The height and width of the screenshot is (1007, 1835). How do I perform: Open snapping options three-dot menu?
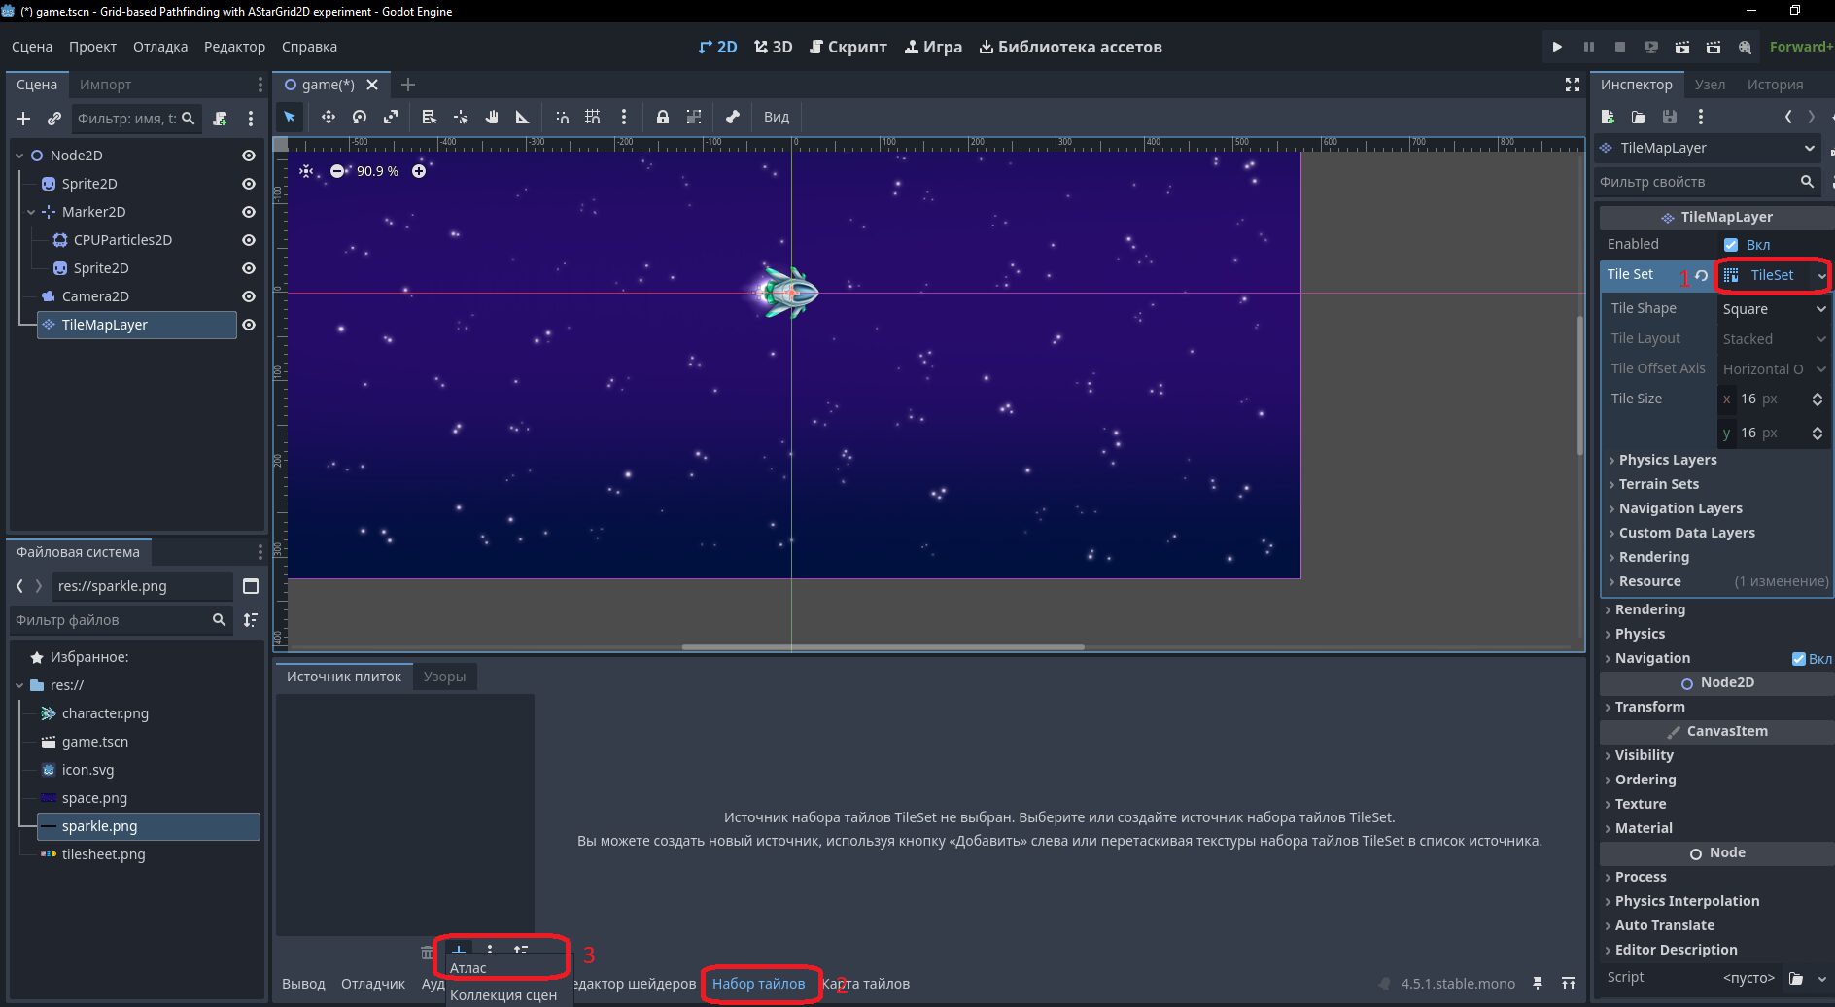click(x=624, y=117)
